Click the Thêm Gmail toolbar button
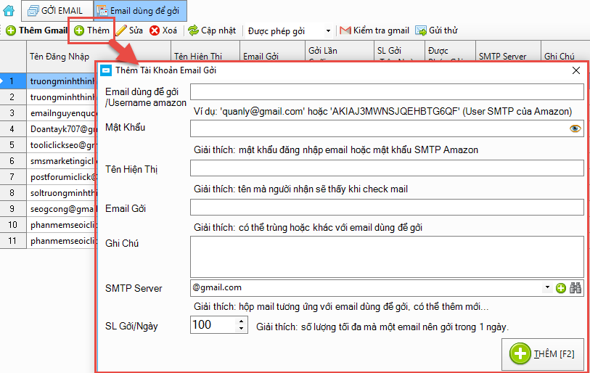The image size is (590, 373). [36, 30]
